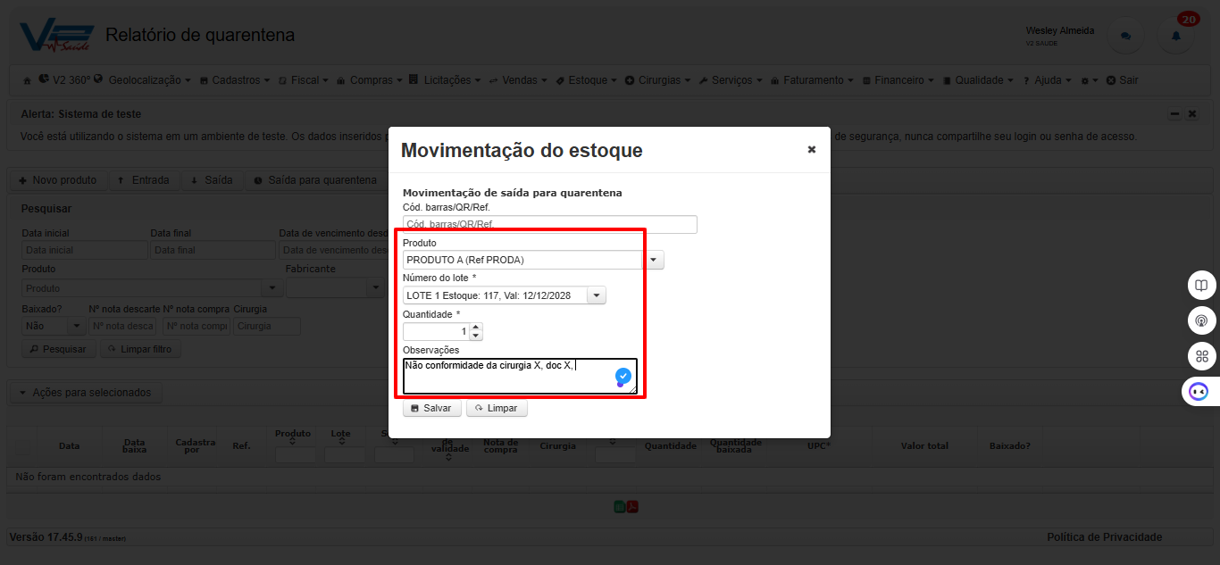The image size is (1220, 565).
Task: Open the Cirurgias menu
Action: 658,80
